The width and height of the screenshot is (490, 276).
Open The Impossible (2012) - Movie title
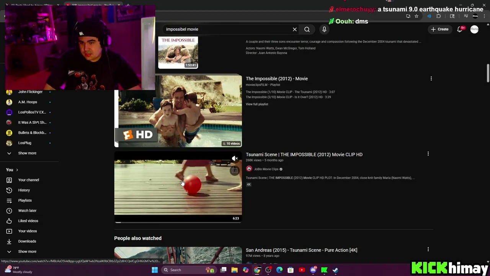tap(277, 79)
